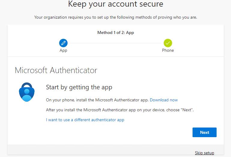This screenshot has width=231, height=157.
Task: Click the quoted "Next" word in the instructions
Action: coord(186,110)
